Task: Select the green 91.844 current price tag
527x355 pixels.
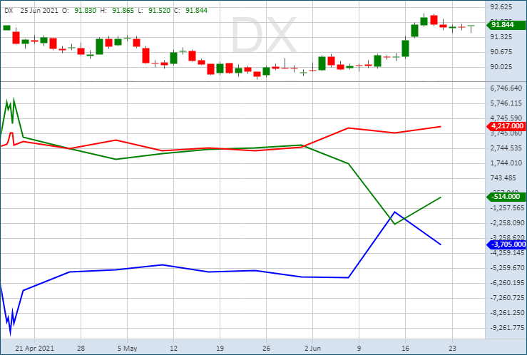Action: (x=506, y=25)
